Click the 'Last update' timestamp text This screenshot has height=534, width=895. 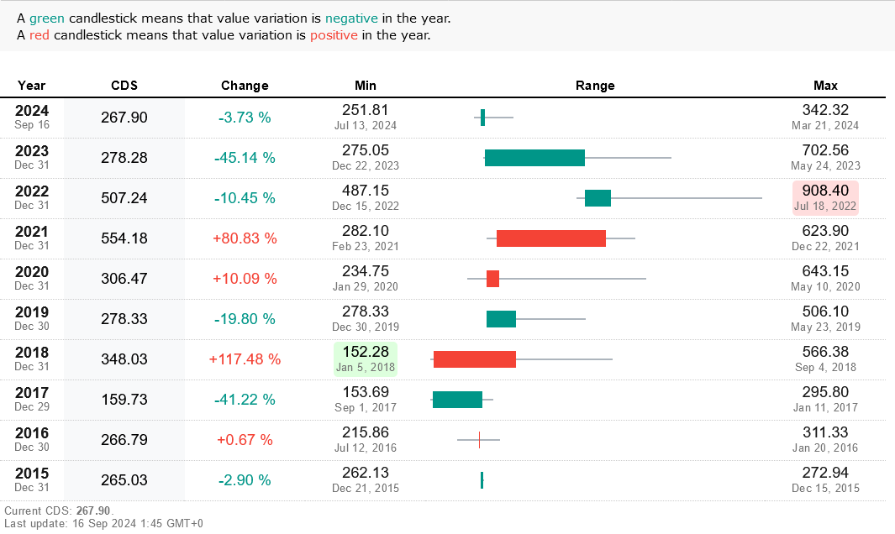[103, 523]
